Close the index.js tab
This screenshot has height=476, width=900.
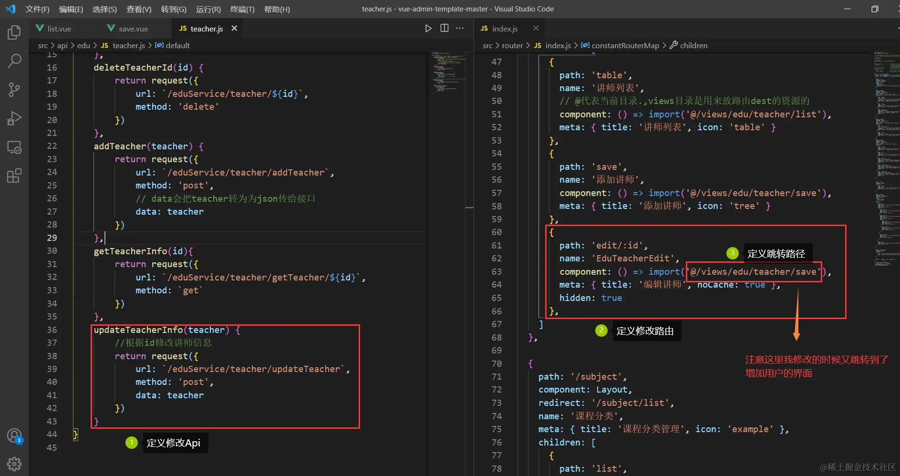click(x=536, y=29)
